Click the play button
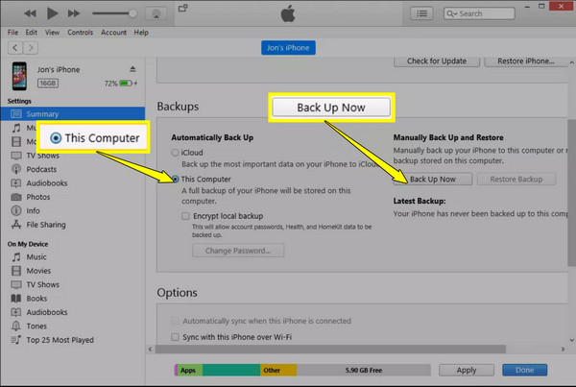The height and width of the screenshot is (387, 576). pyautogui.click(x=52, y=13)
